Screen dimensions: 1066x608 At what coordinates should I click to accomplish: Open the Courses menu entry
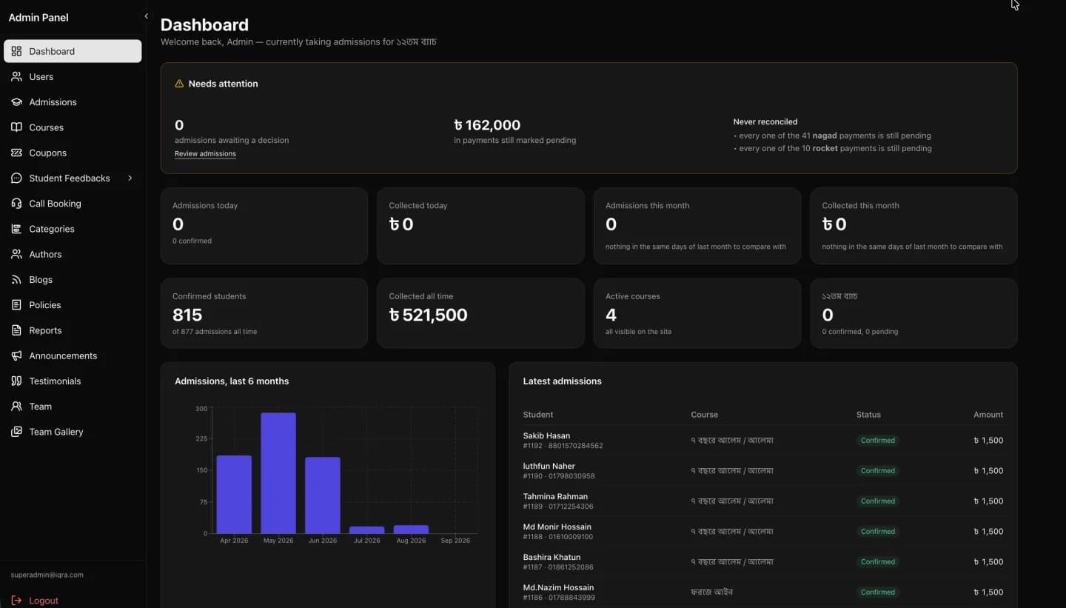tap(73, 127)
